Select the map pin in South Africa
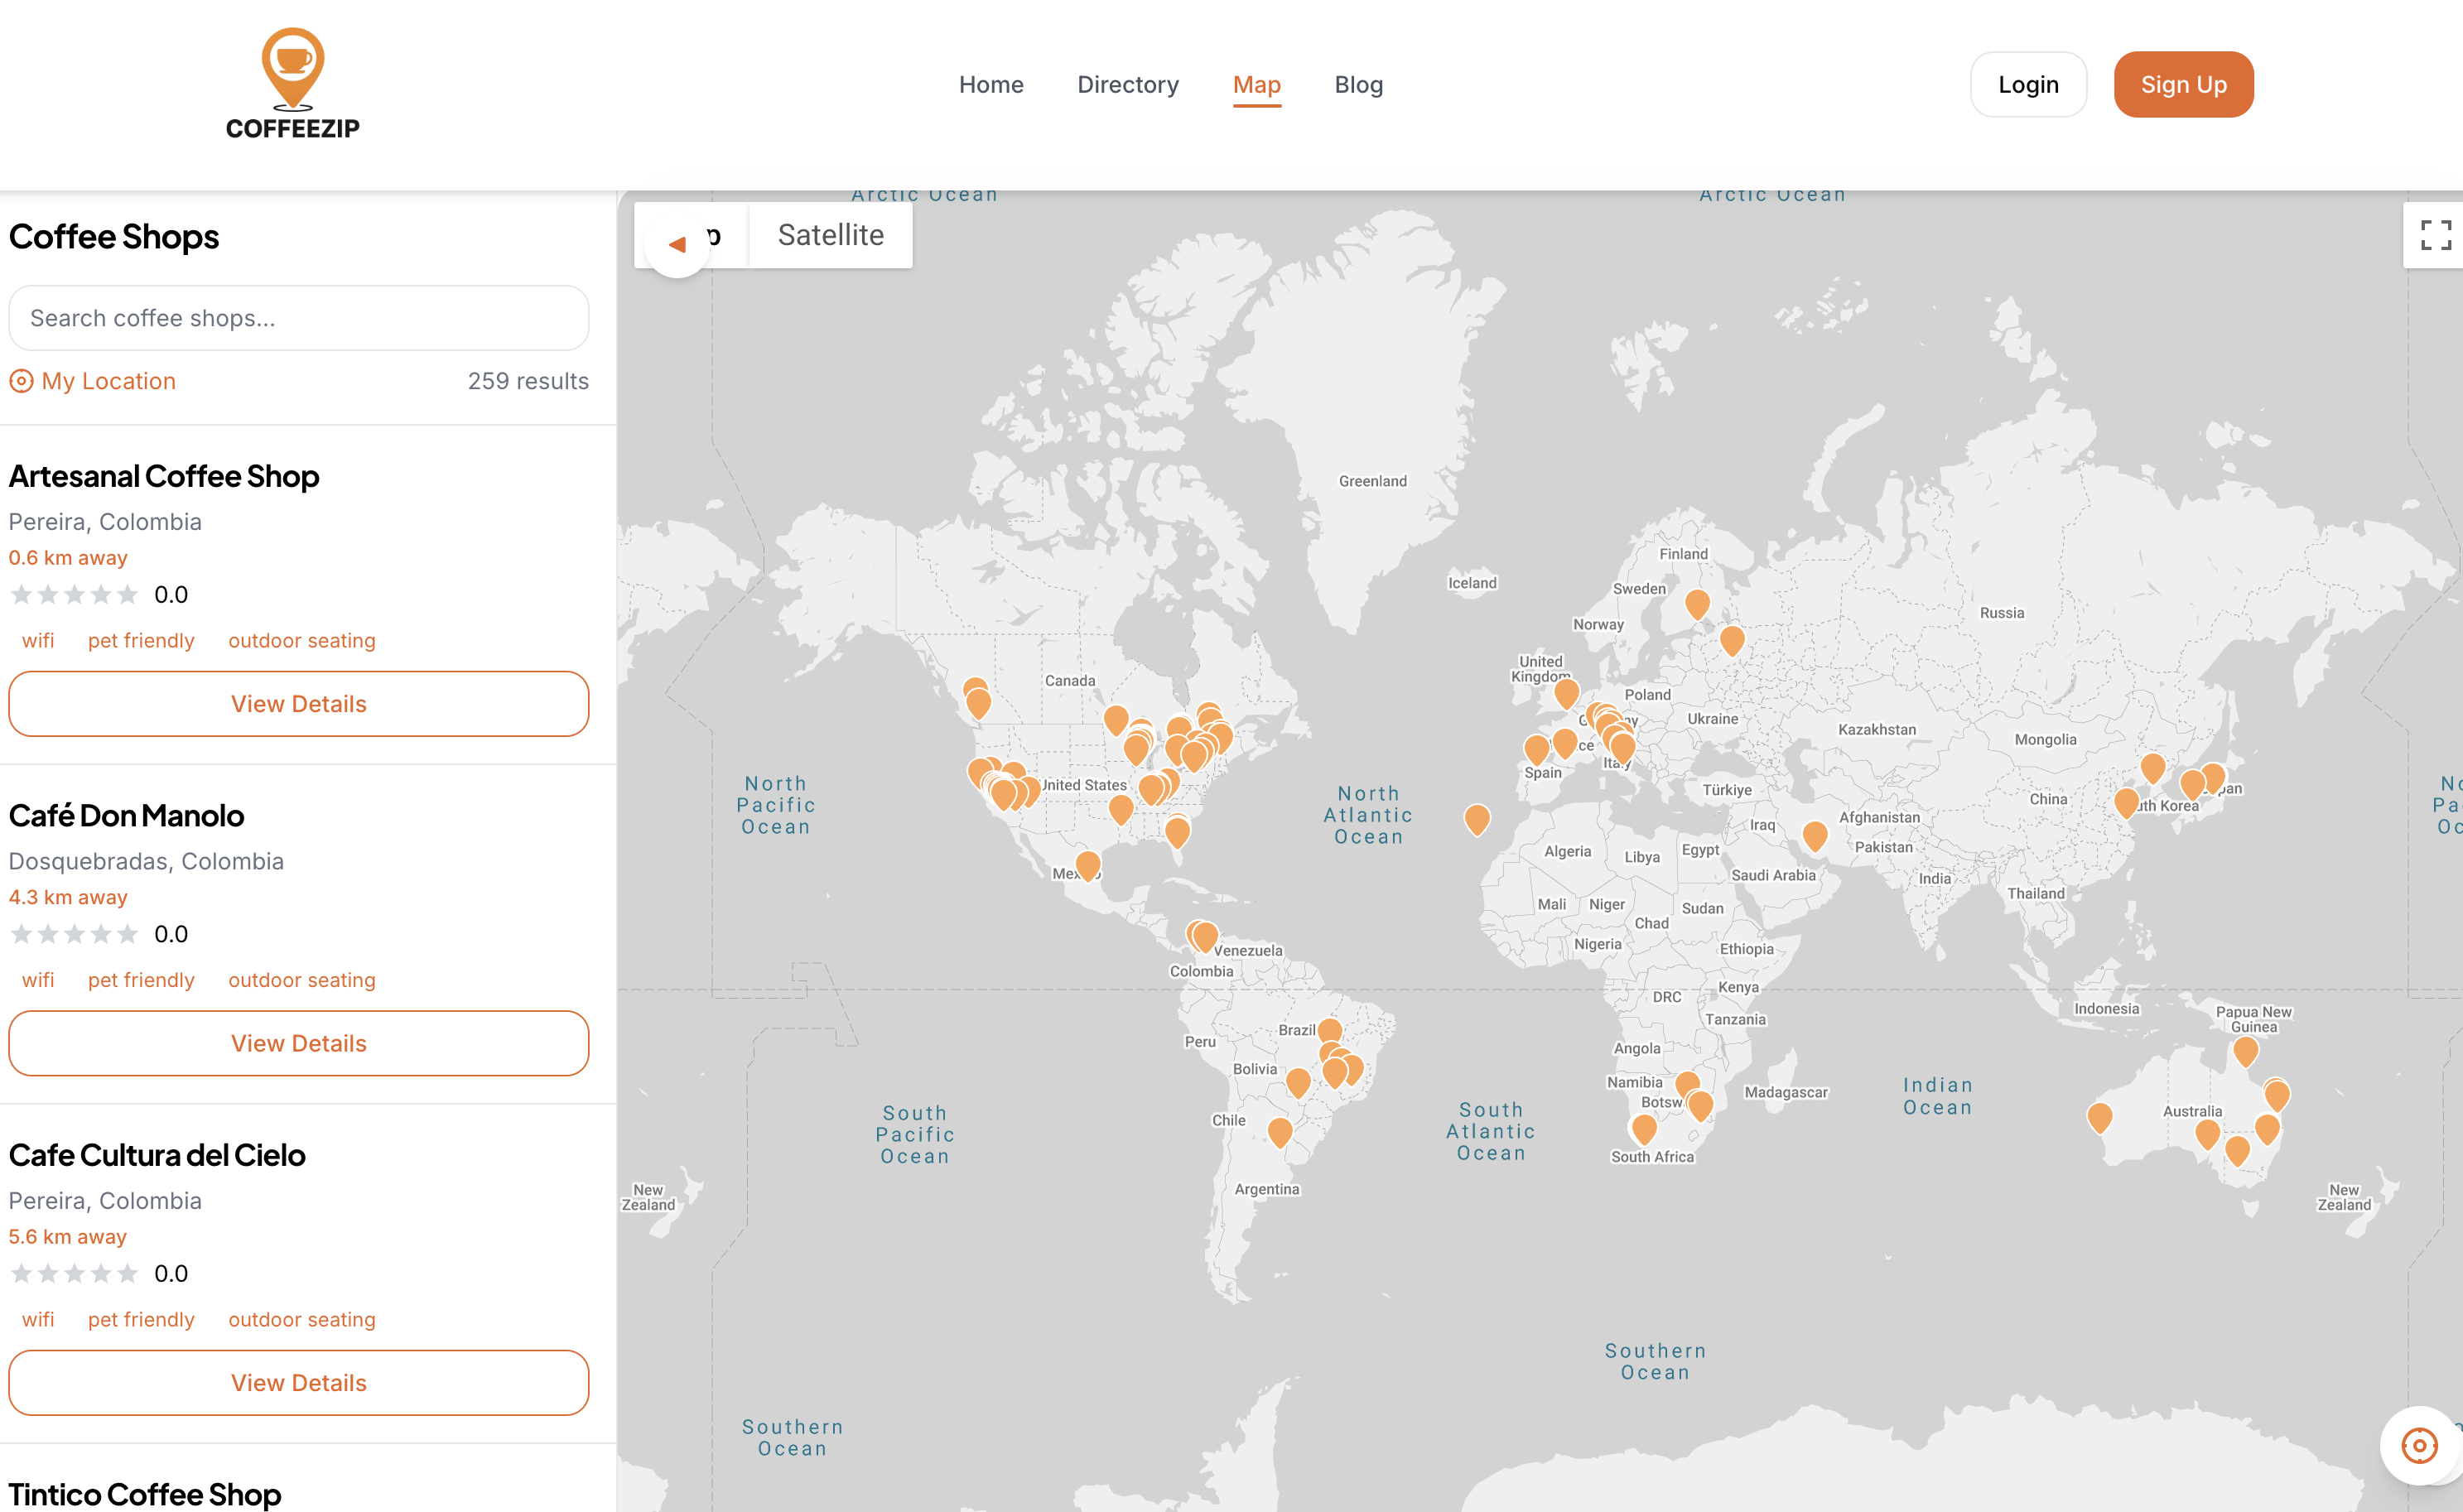 [1644, 1129]
